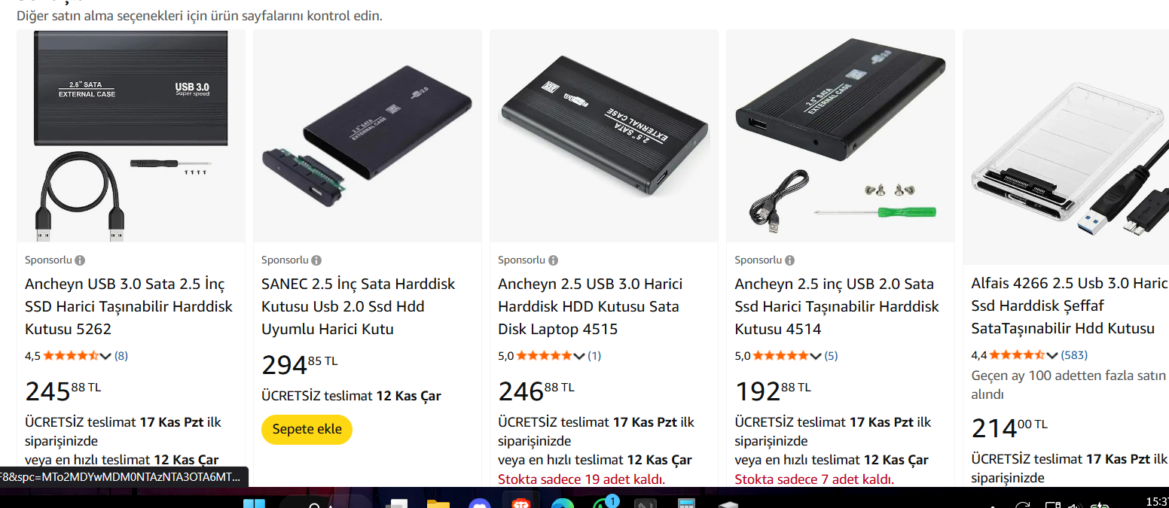The width and height of the screenshot is (1169, 508).
Task: Click the info icon beside Sponsorlu on Ancheyn 5262
Action: [x=80, y=260]
